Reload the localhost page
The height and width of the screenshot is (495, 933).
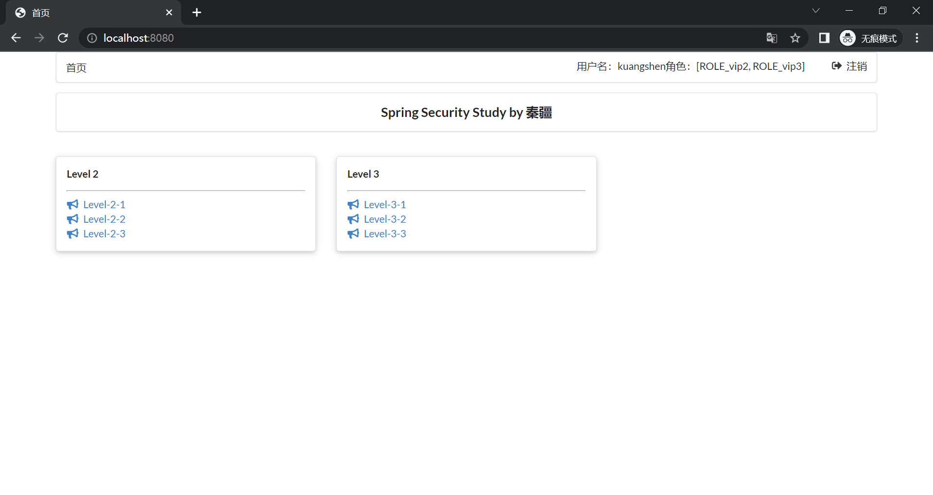pyautogui.click(x=63, y=38)
